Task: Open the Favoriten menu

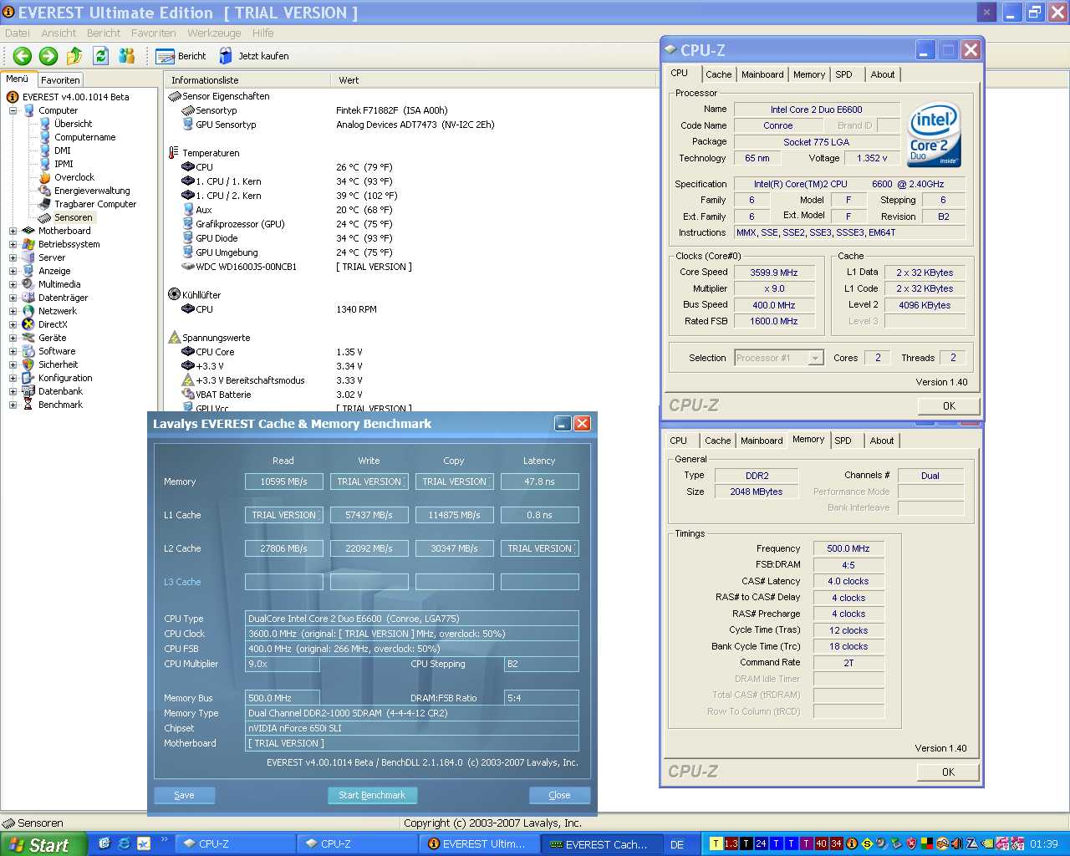Action: tap(153, 33)
